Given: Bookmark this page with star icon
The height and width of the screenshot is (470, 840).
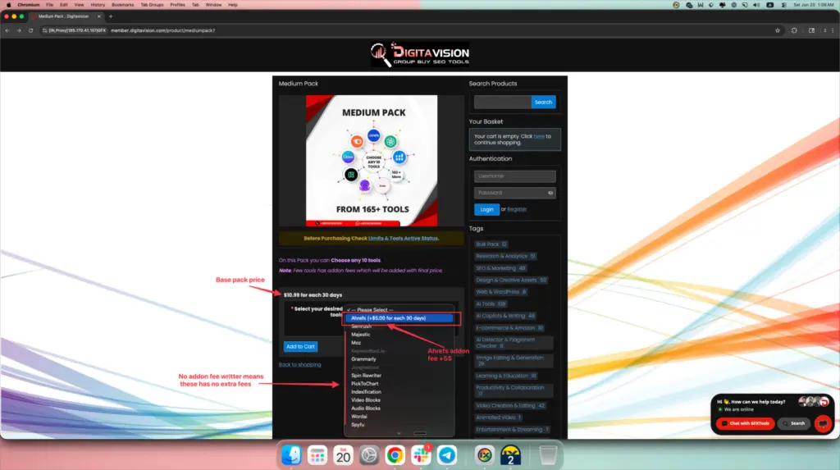Looking at the screenshot, I should click(x=778, y=30).
